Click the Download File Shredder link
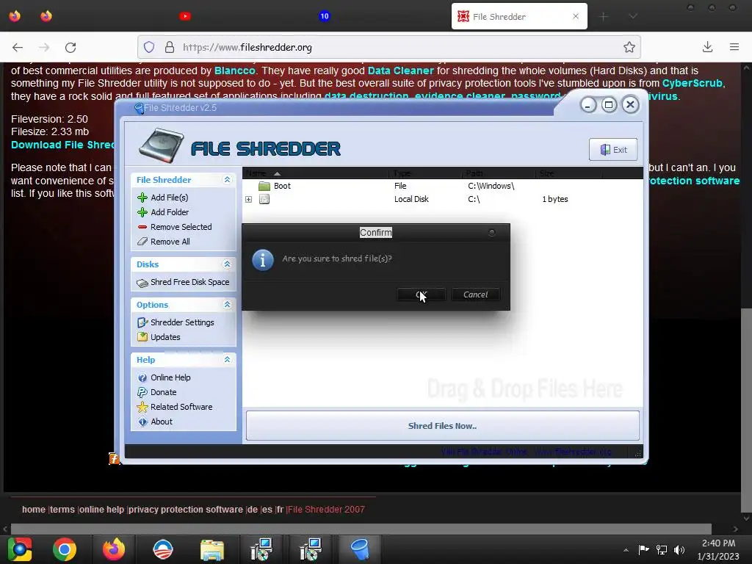Screen dimensions: 752x564 [63, 145]
